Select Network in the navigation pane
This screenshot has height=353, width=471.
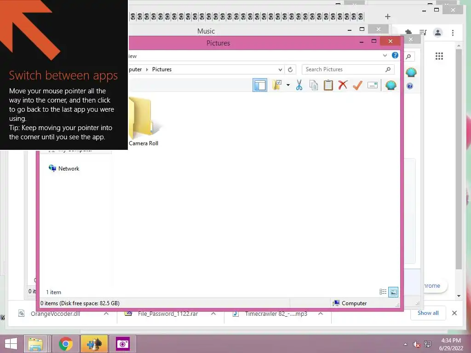tap(64, 168)
